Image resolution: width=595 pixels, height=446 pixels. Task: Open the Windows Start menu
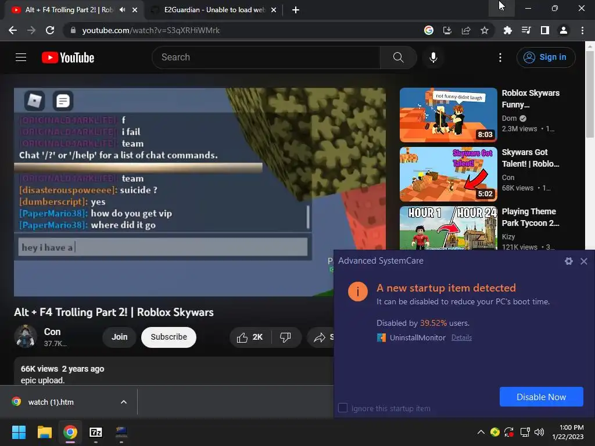[19, 432]
